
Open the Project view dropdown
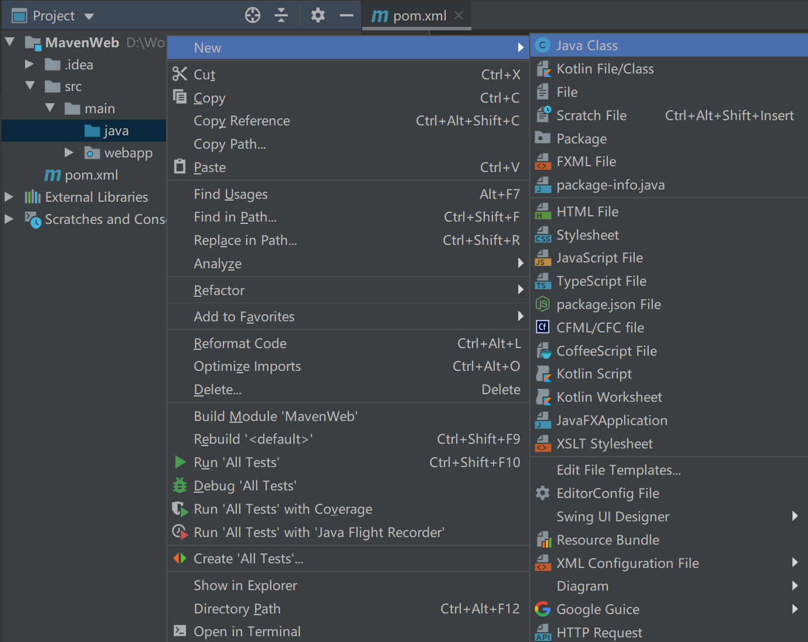pos(89,16)
